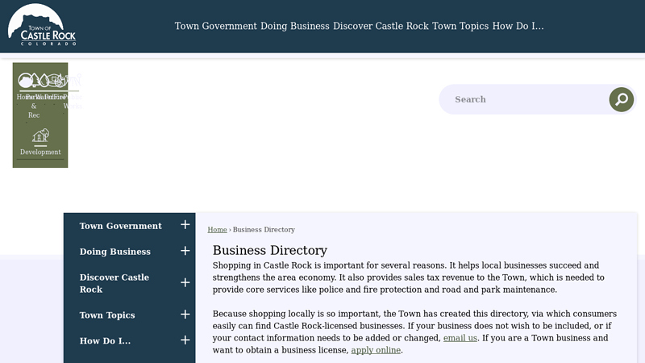Open Water droplet icon link
The image size is (645, 363).
(44, 80)
